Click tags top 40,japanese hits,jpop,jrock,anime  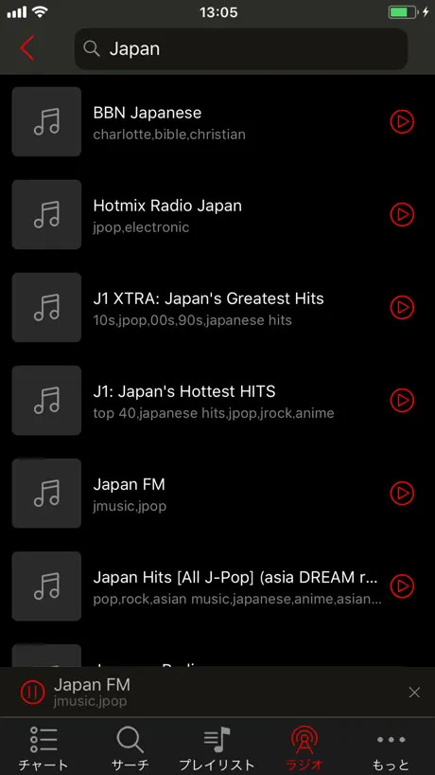click(x=214, y=413)
